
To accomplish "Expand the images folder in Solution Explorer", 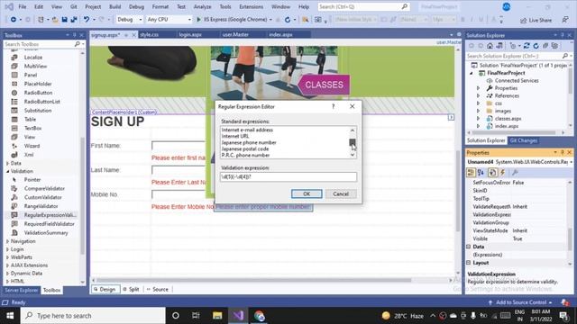I will click(x=479, y=111).
